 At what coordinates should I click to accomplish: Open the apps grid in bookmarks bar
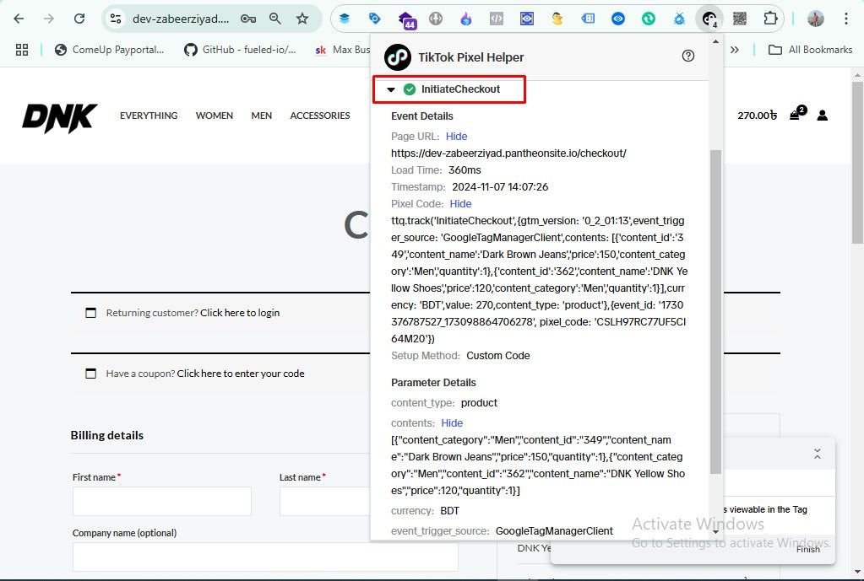point(22,50)
